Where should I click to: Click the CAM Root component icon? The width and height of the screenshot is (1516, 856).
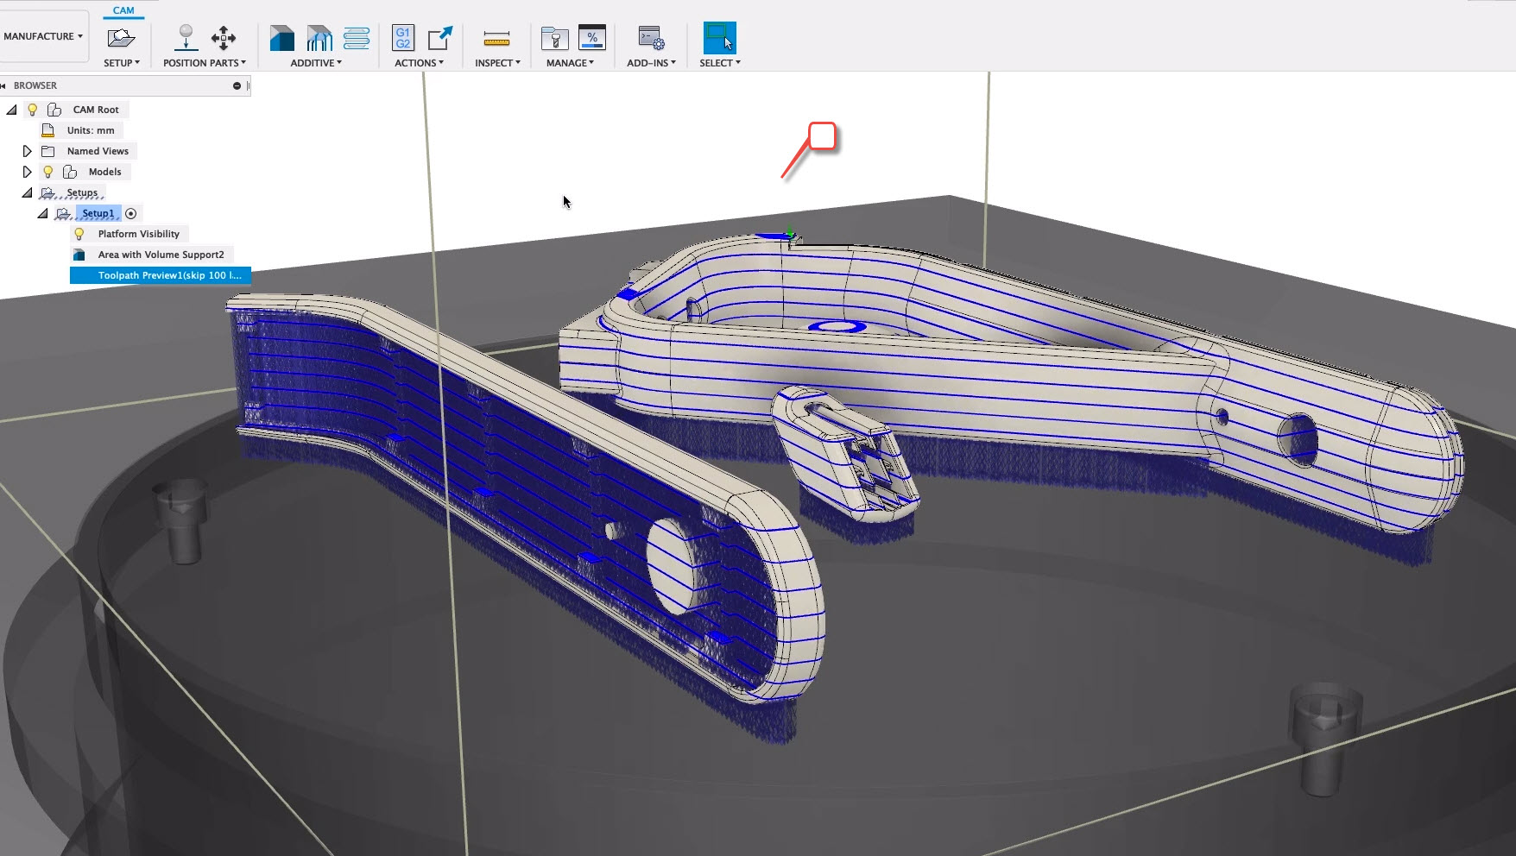[x=54, y=110]
